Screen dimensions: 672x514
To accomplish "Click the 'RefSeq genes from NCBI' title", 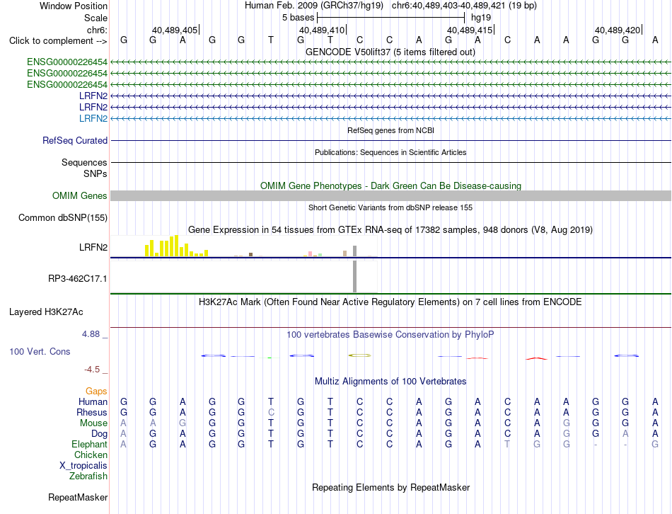I will tap(390, 130).
